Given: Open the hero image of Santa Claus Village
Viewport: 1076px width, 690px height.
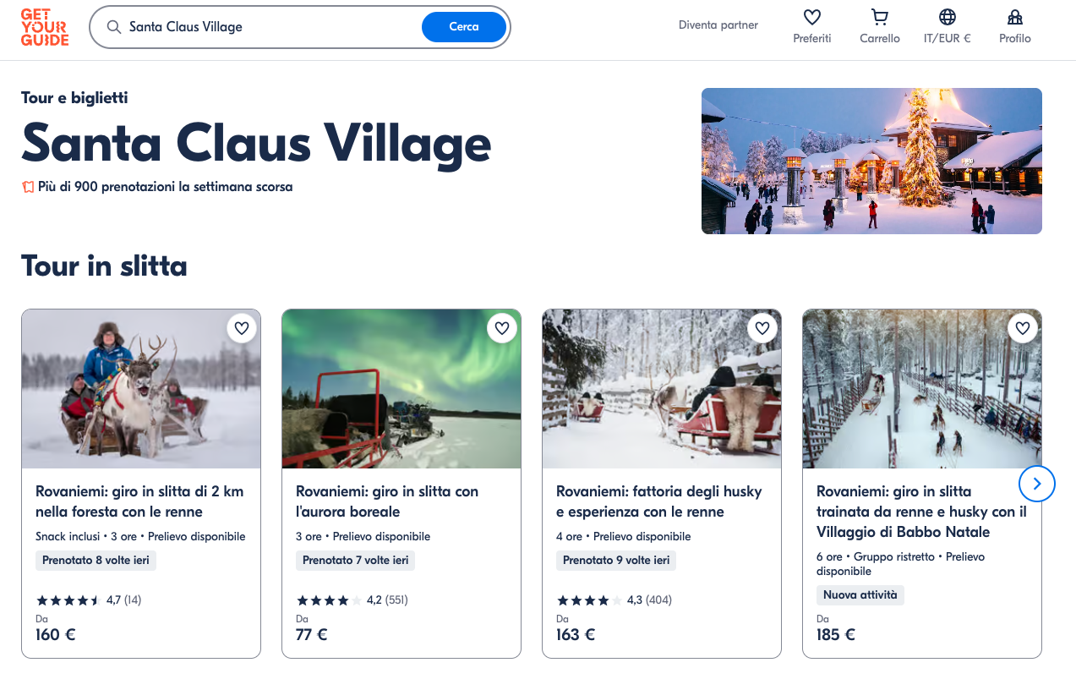Looking at the screenshot, I should click(x=871, y=161).
